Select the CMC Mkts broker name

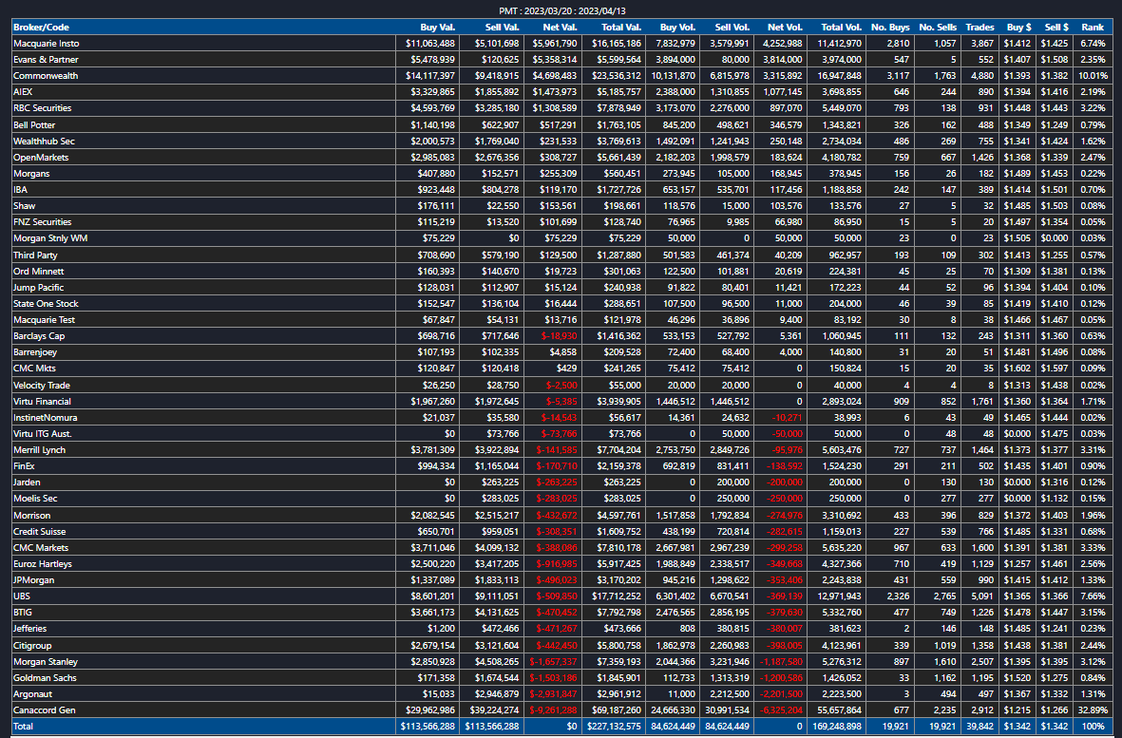(x=34, y=369)
